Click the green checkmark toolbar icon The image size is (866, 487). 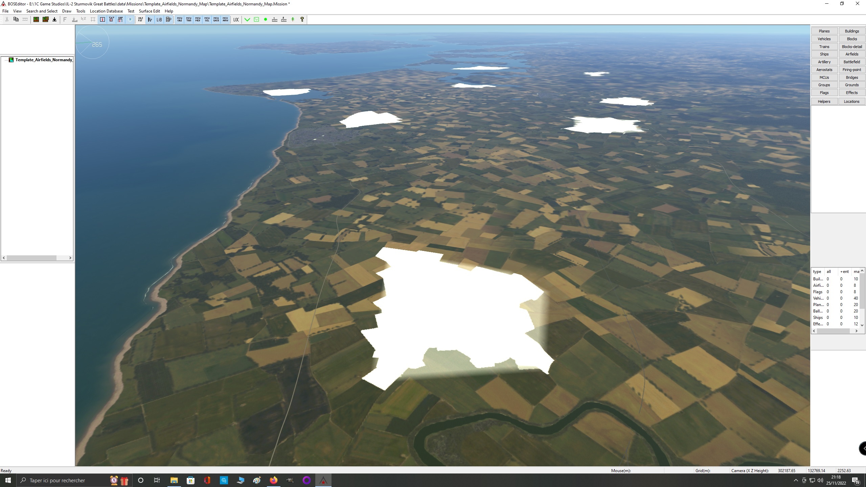[x=247, y=19]
